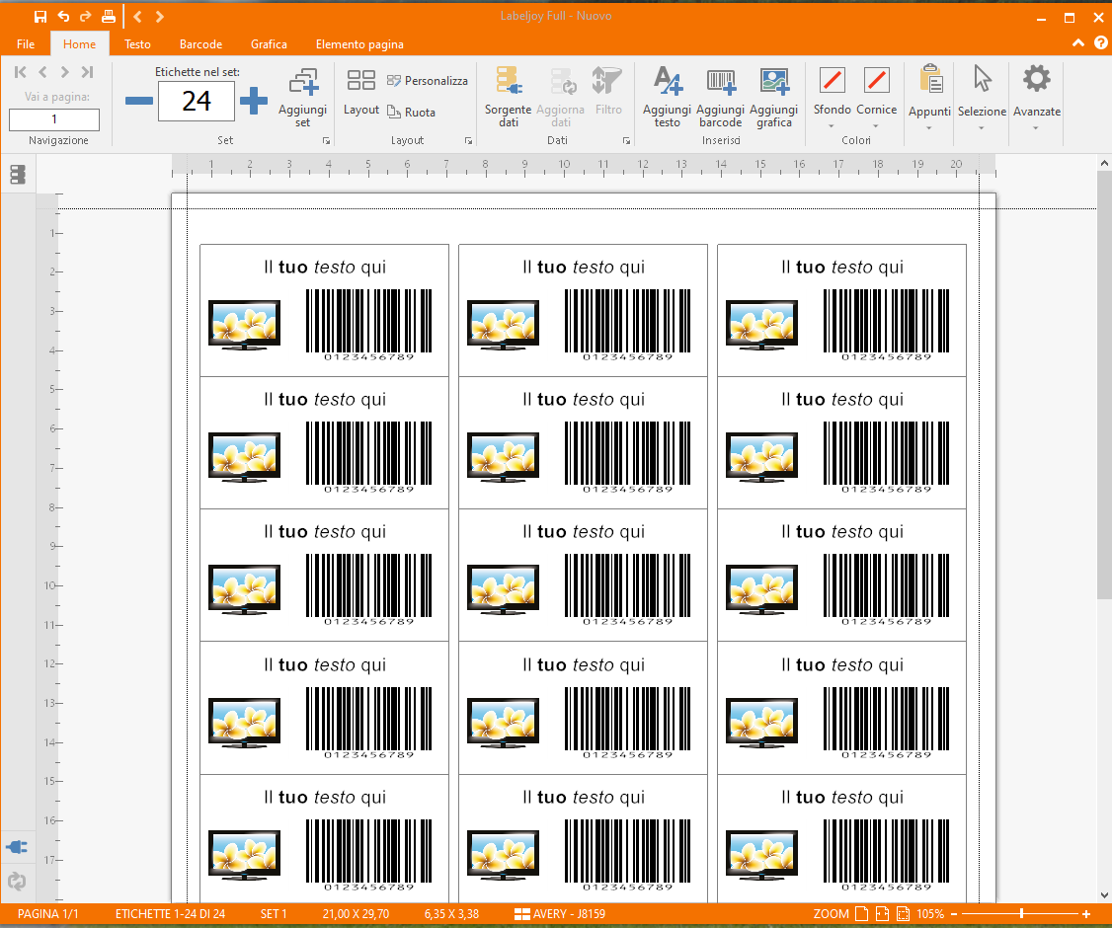Screen dimensions: 1112x928
Task: Click the Avanzate gear icon
Action: [1036, 79]
